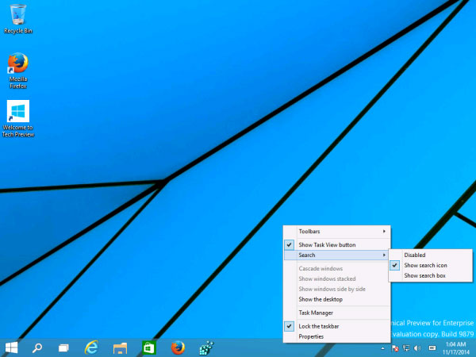Select the Welcome to Tech Preview shortcut

tap(18, 118)
